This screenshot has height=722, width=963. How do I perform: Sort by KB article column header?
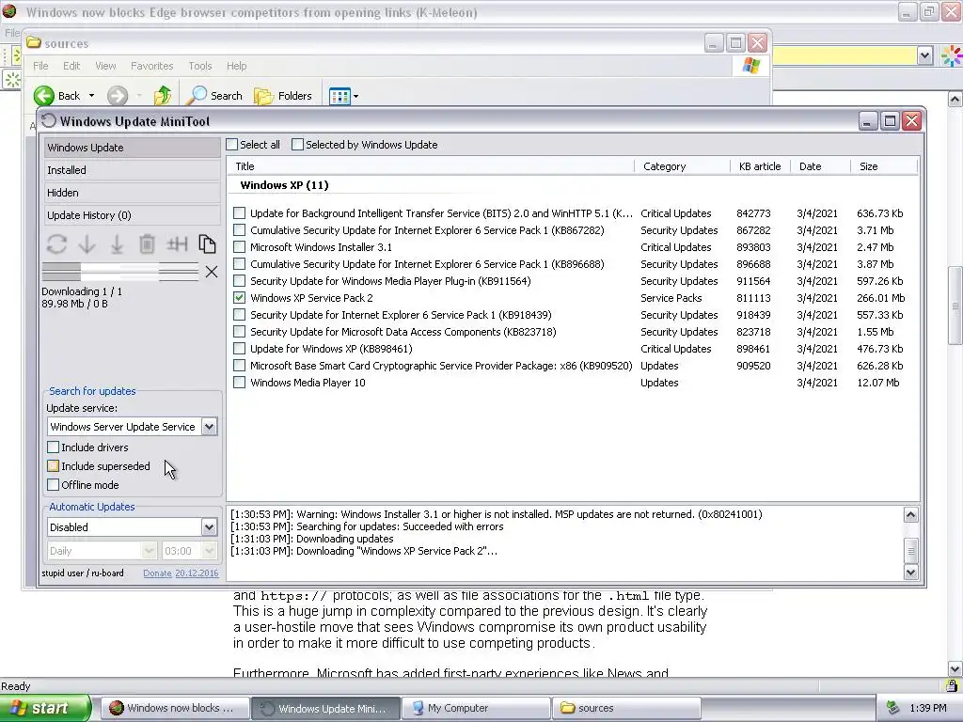(761, 166)
